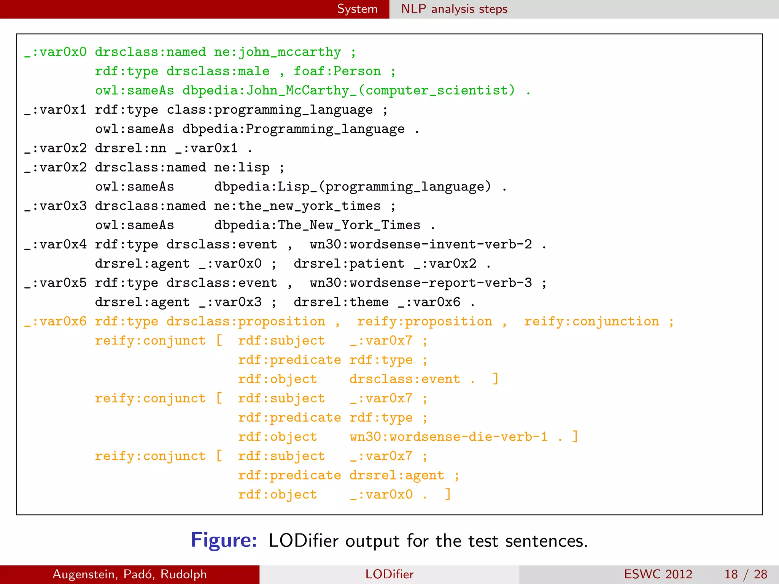Click dbpedia:Programming_language text

293,129
